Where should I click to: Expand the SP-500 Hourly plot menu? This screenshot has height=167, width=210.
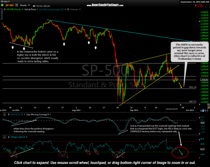(22, 10)
